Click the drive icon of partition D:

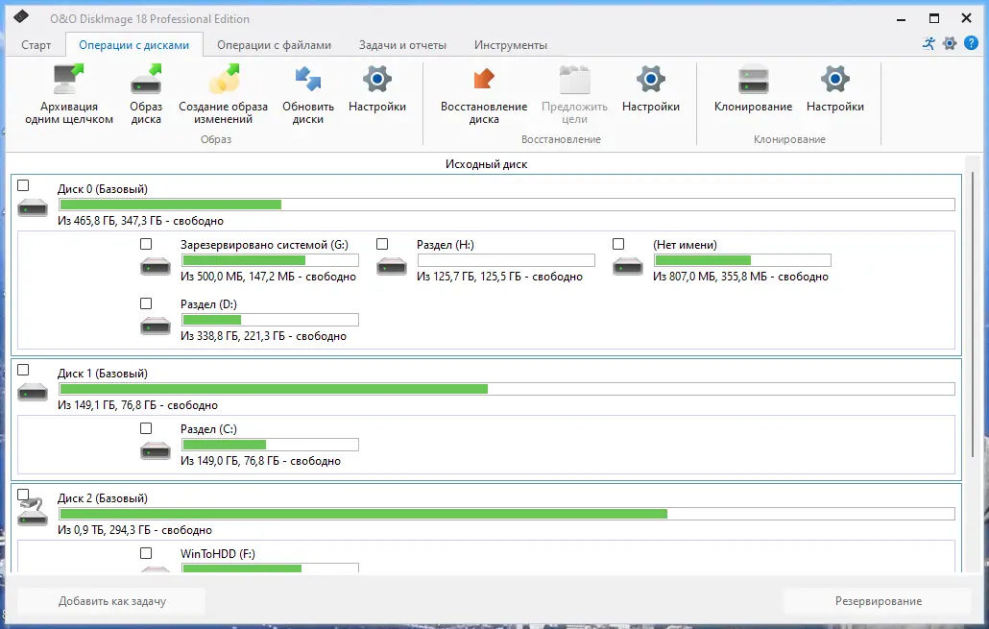tap(156, 326)
